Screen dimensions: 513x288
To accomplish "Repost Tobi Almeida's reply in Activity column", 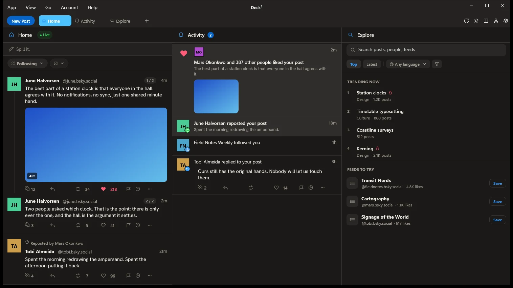I will pyautogui.click(x=251, y=188).
